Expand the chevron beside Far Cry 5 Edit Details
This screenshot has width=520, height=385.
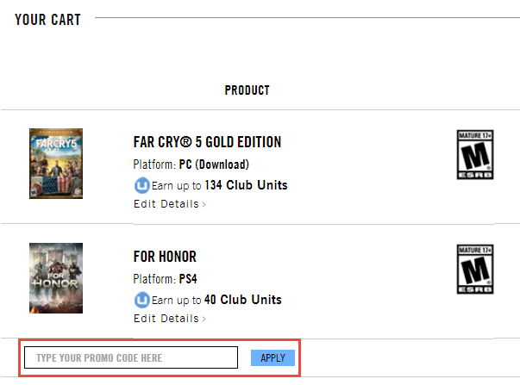[x=204, y=204]
